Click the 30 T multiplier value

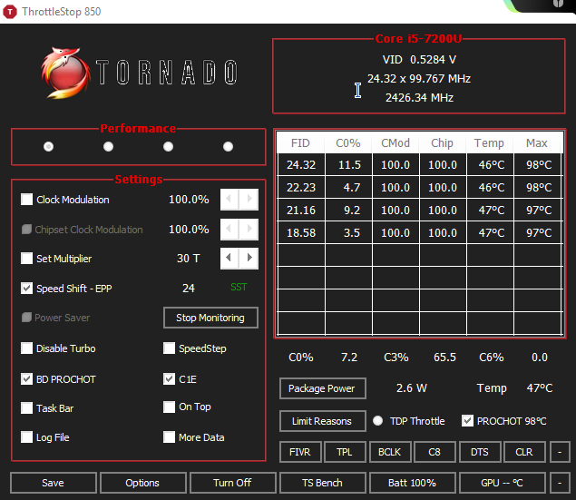tap(189, 259)
